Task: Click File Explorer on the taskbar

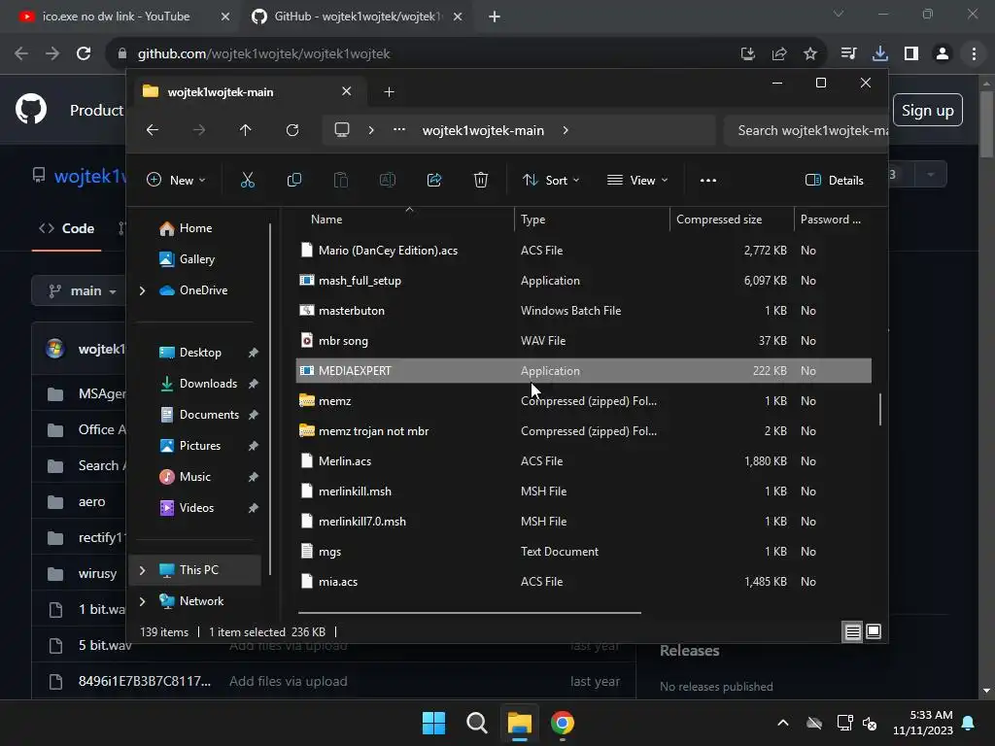Action: [519, 723]
